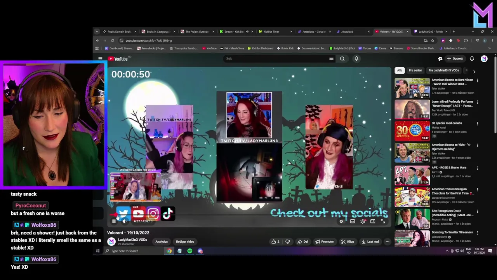497x280 pixels.
Task: Open the Throne bookmark
Action: 365,48
